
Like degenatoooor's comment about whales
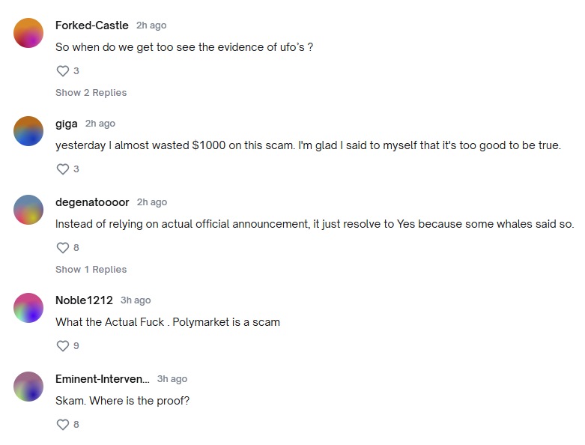63,248
